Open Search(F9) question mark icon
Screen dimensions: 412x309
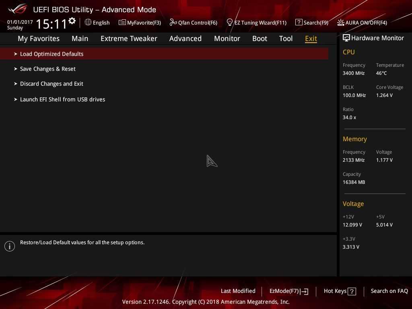pos(299,23)
